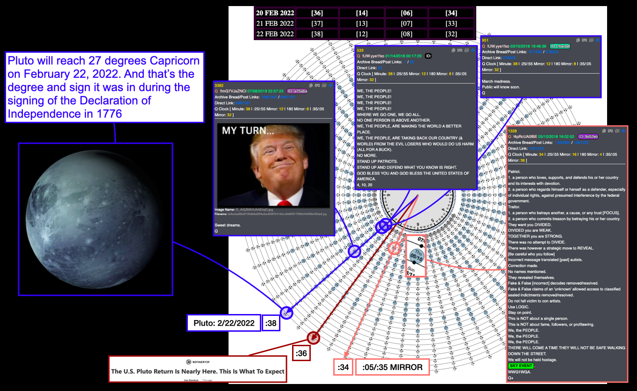Click the copy icon on post 1328
Viewport: 637px width, 391px height.
tap(604, 131)
